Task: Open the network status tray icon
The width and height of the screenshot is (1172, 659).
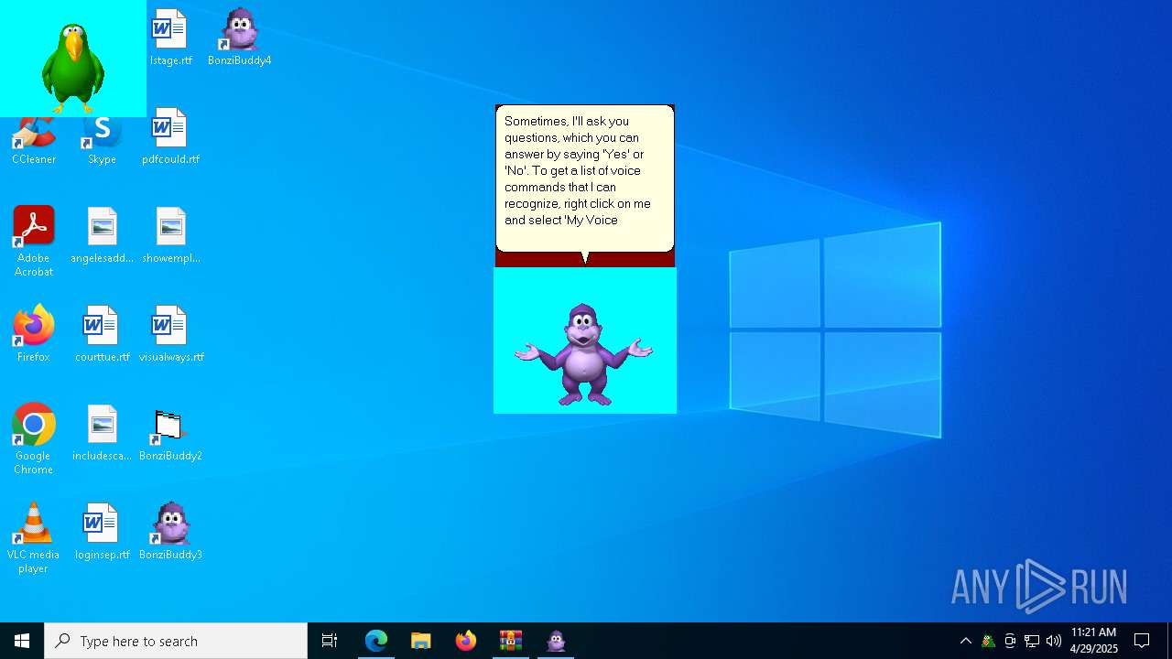Action: click(1032, 641)
